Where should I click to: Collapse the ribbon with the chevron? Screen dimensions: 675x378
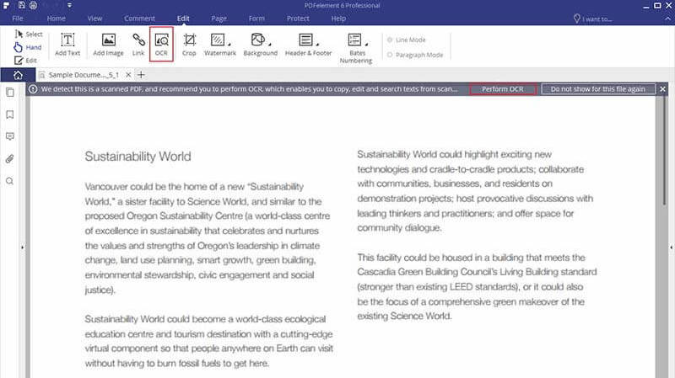(667, 19)
